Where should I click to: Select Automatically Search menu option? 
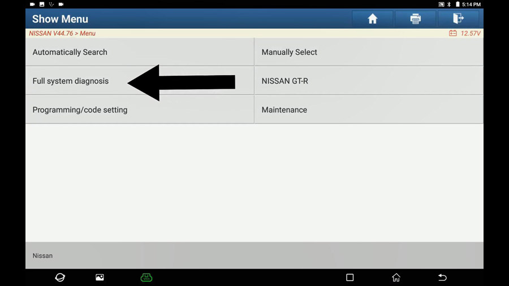pos(140,52)
